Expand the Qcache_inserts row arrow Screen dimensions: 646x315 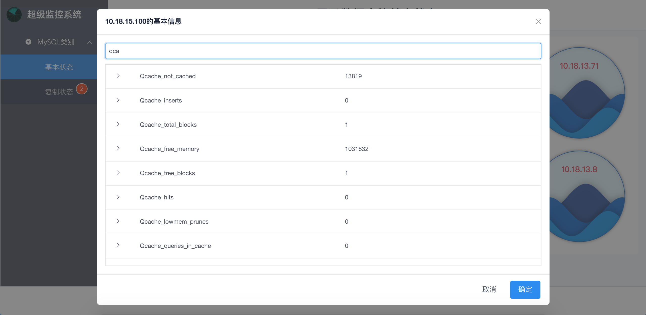[118, 100]
